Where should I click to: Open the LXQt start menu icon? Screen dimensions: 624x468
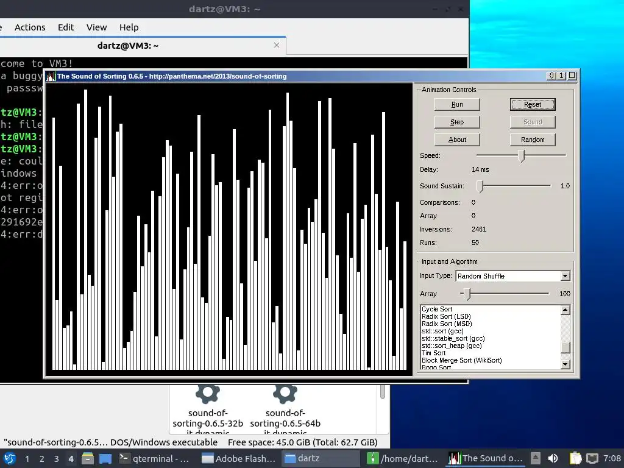(x=10, y=458)
